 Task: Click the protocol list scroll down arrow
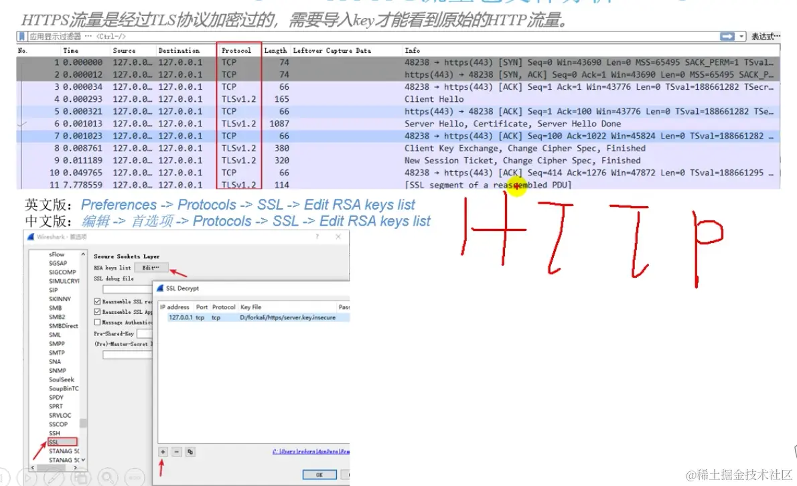(x=83, y=460)
